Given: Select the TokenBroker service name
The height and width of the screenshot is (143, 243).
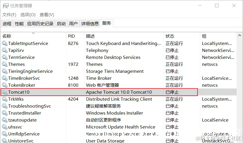Looking at the screenshot, I should [22, 85].
